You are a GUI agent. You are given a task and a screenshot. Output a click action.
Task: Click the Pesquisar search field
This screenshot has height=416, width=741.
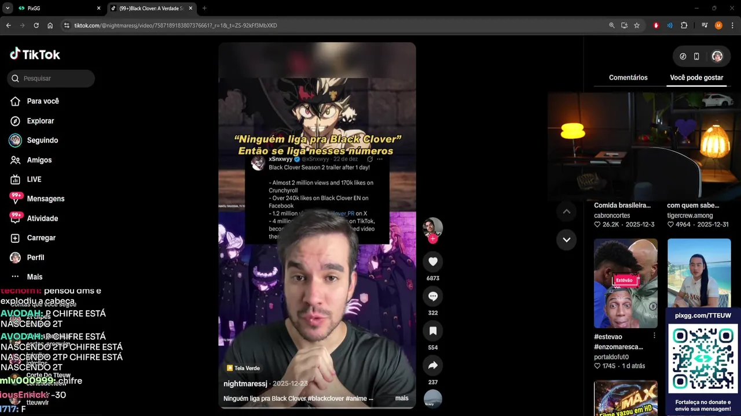point(51,78)
